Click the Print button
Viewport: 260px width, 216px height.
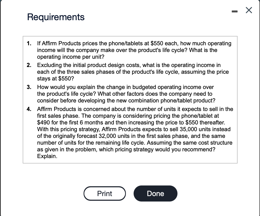point(104,193)
